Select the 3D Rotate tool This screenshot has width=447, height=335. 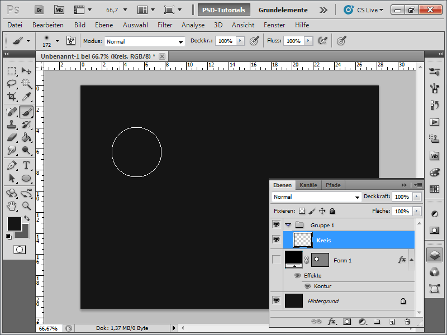[12, 193]
